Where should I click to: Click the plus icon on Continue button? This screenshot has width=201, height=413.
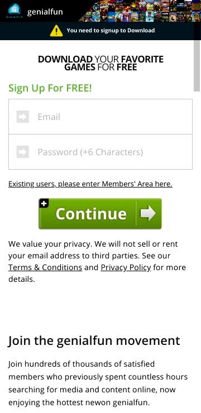click(x=44, y=203)
